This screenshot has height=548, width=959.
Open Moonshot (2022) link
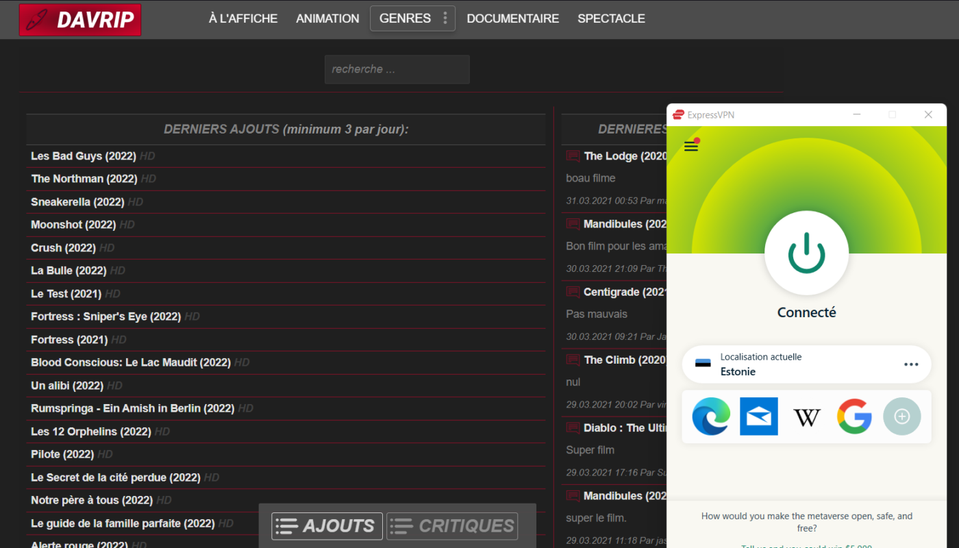coord(73,225)
